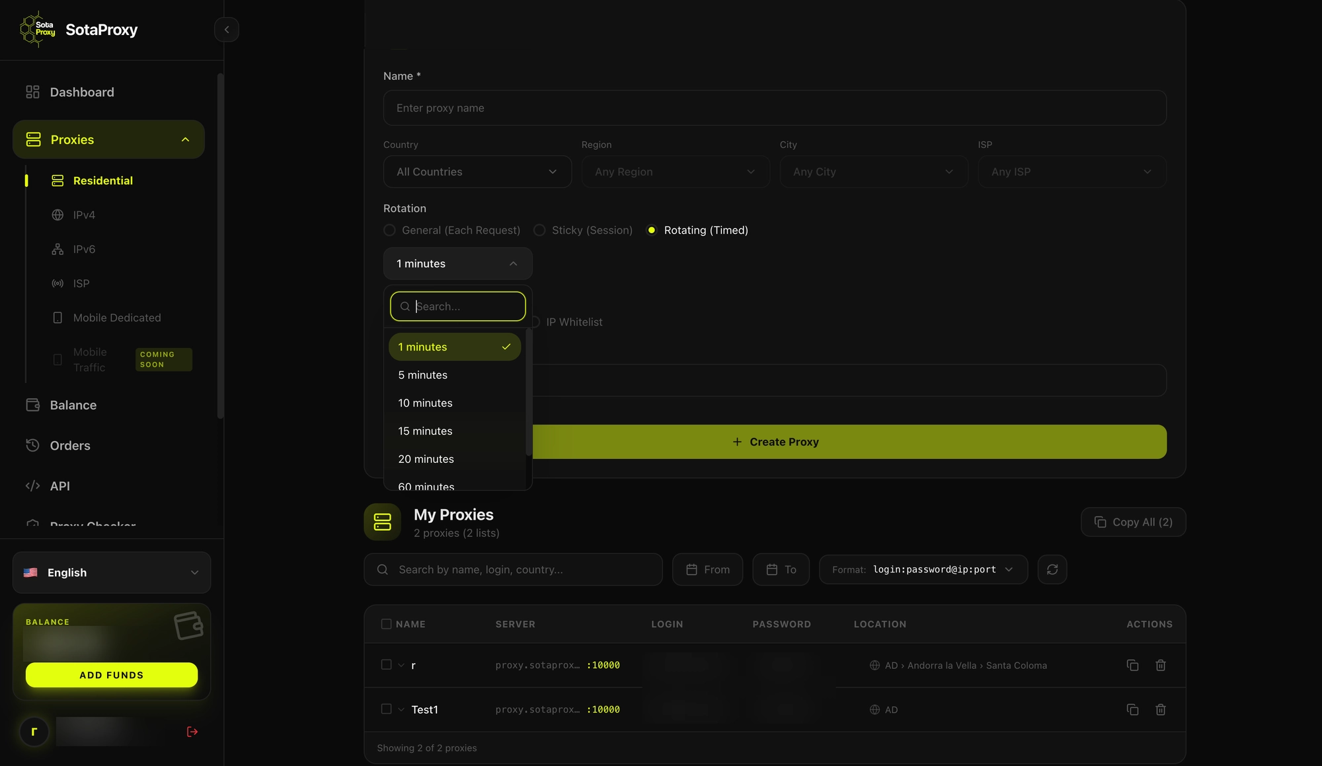Expand the row for proxy Test1

click(401, 710)
